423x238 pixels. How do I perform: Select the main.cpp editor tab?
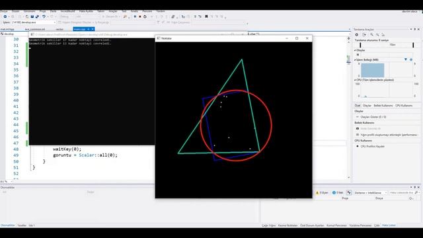80,29
